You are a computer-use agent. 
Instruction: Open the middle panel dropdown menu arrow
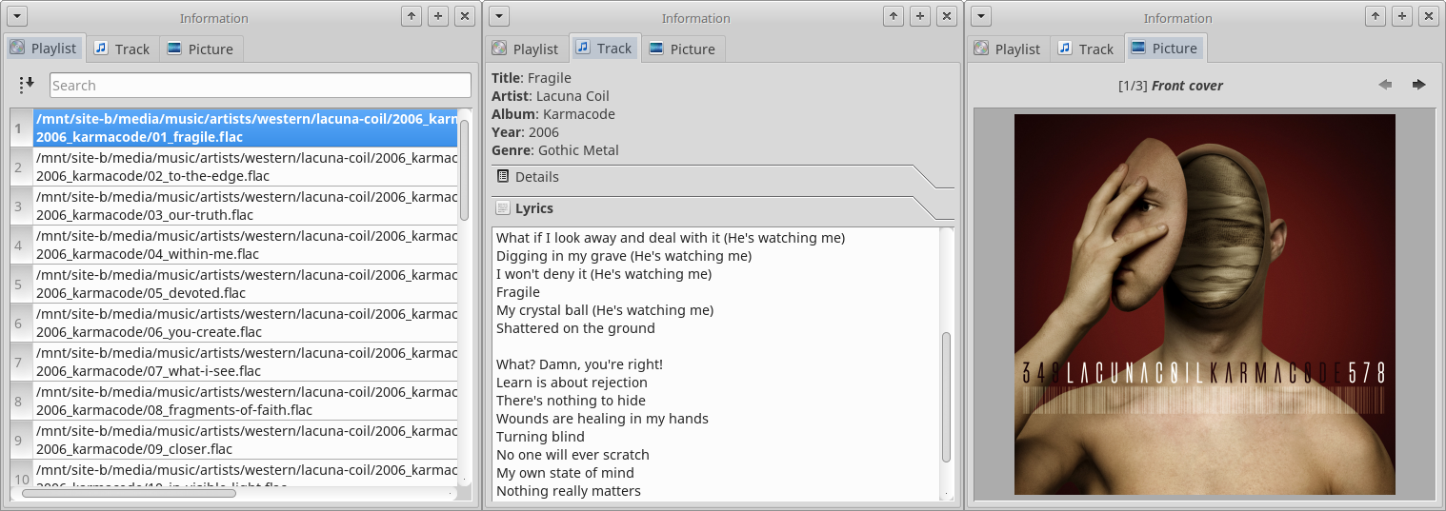[500, 16]
